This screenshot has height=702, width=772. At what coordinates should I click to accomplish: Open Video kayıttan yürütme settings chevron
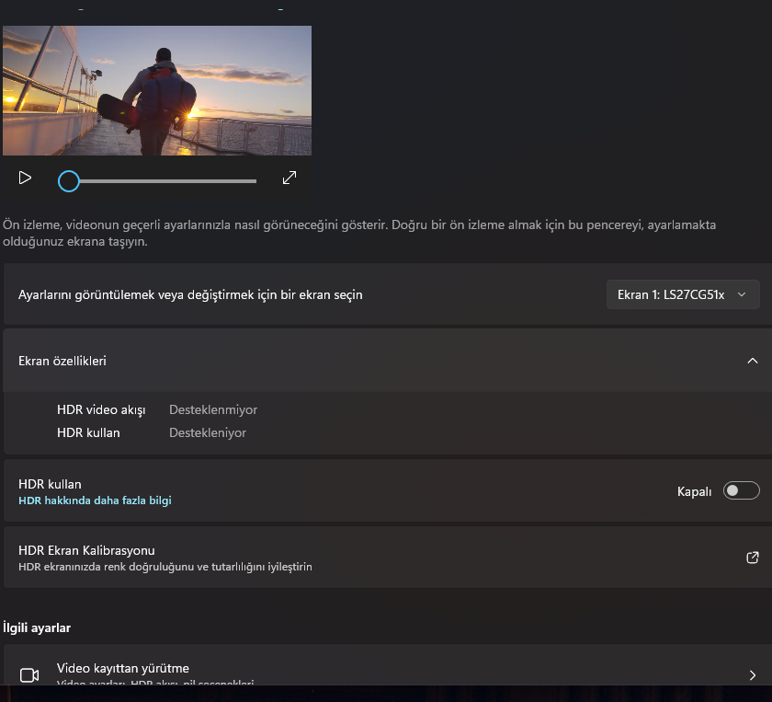[753, 675]
